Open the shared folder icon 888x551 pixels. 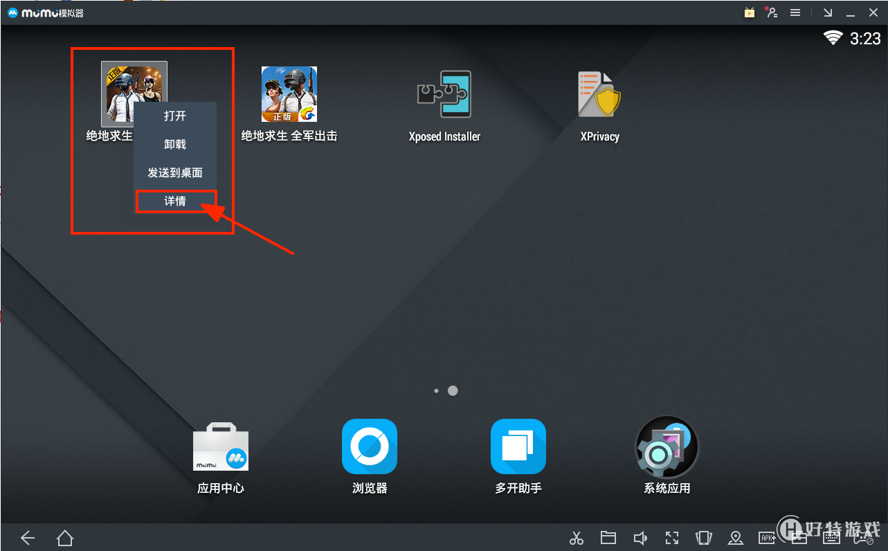click(x=608, y=538)
